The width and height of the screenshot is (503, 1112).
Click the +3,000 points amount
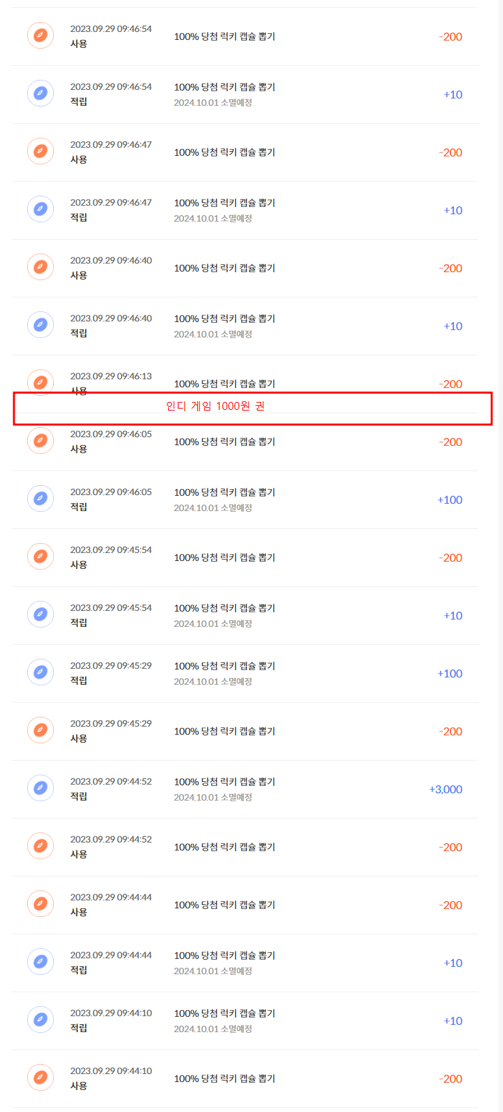pyautogui.click(x=445, y=789)
